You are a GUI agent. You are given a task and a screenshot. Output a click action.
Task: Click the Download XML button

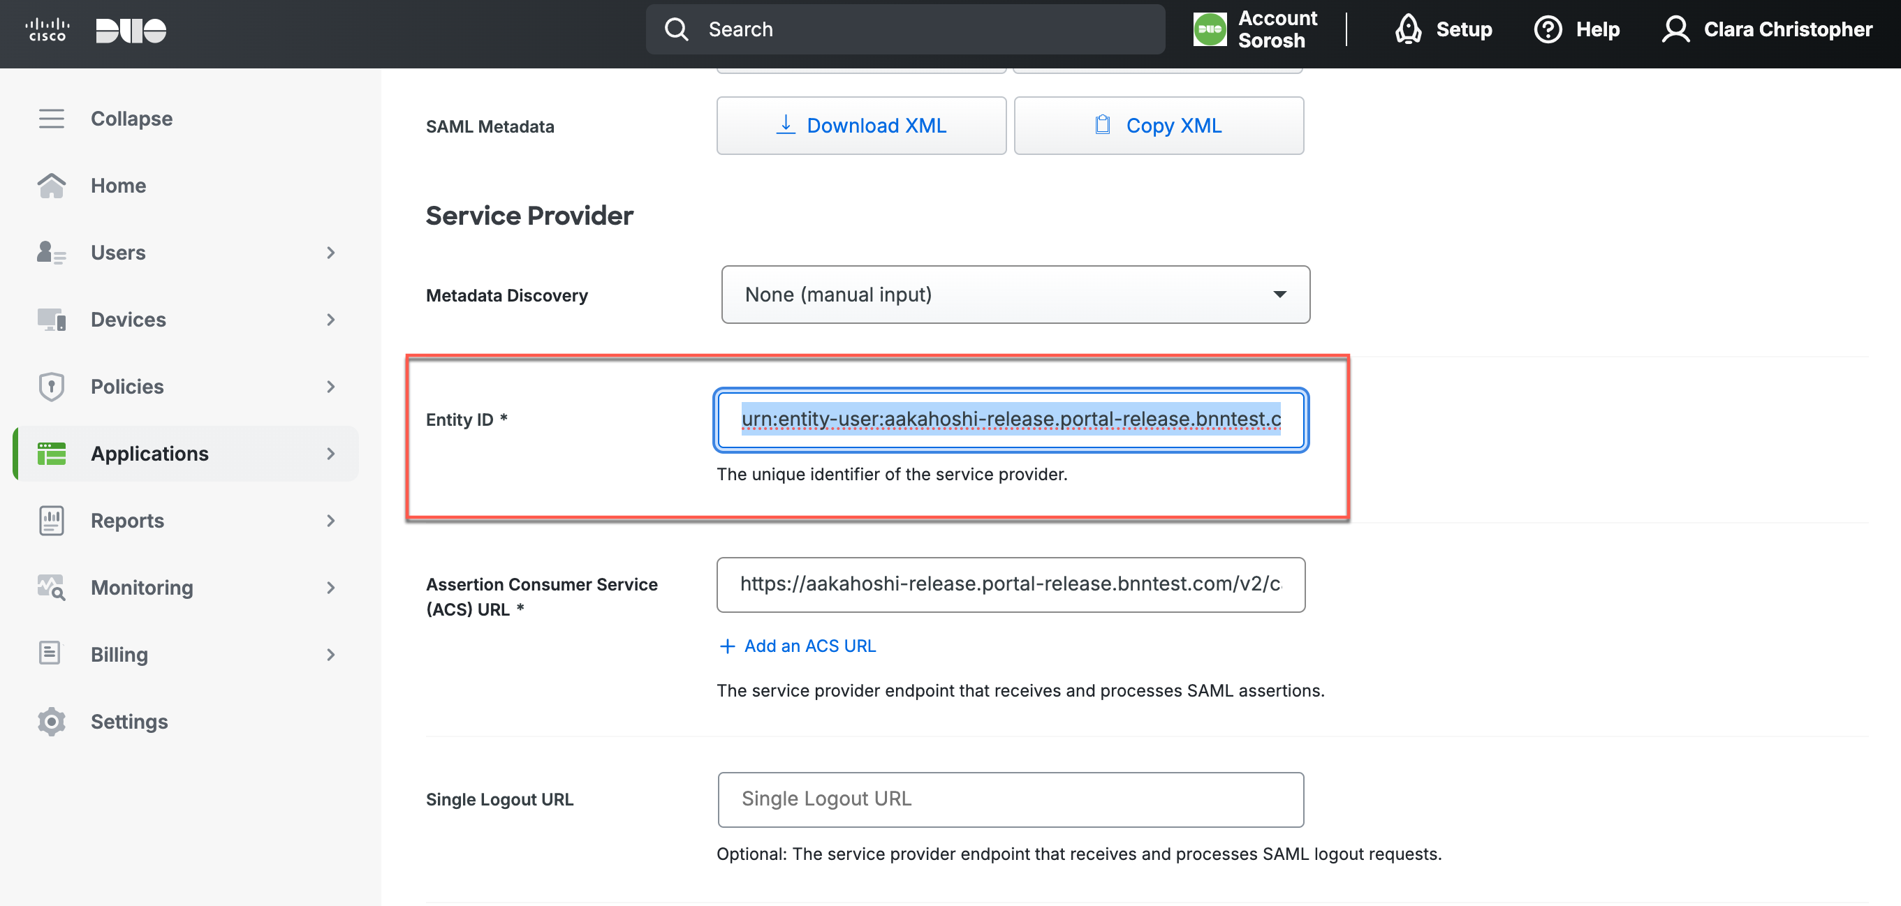(860, 126)
